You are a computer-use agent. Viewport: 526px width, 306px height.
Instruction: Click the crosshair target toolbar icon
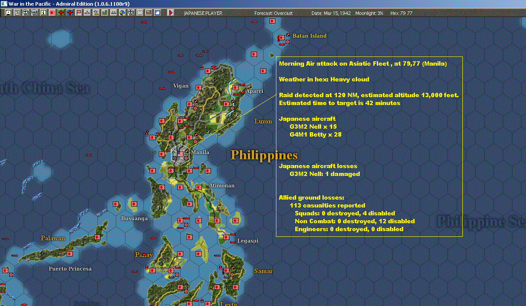coord(131,13)
